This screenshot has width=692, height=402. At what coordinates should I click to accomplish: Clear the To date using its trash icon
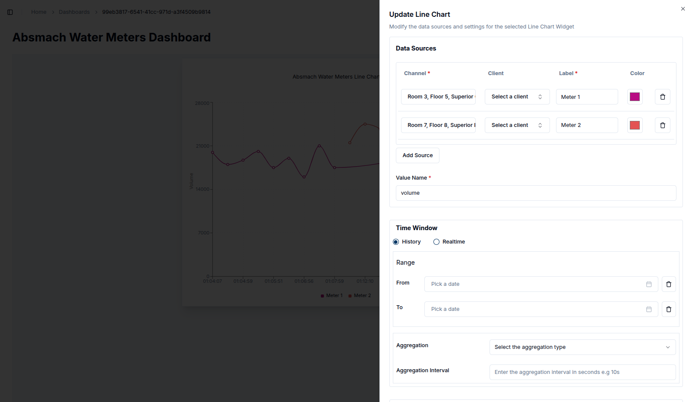pyautogui.click(x=668, y=309)
